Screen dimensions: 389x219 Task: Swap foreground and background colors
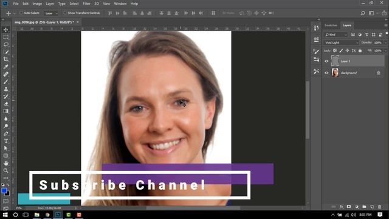[x=8, y=185]
